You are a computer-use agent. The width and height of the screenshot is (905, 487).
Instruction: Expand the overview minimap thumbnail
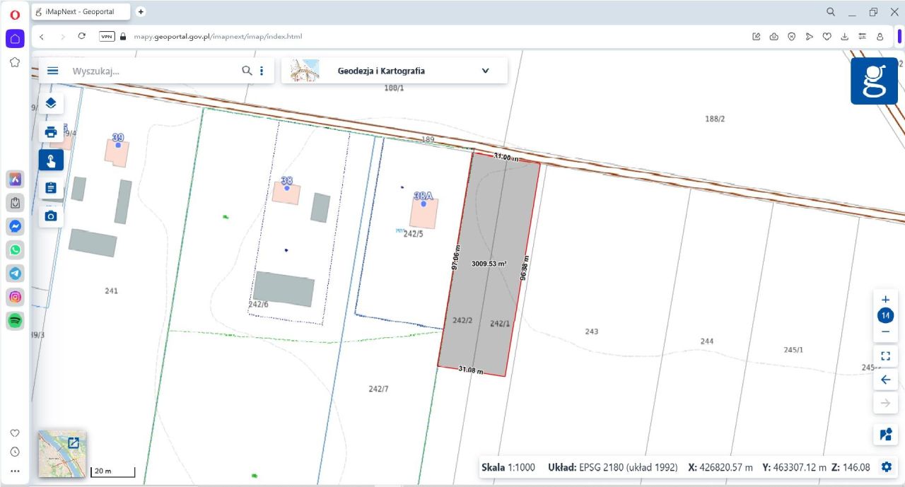pyautogui.click(x=73, y=443)
